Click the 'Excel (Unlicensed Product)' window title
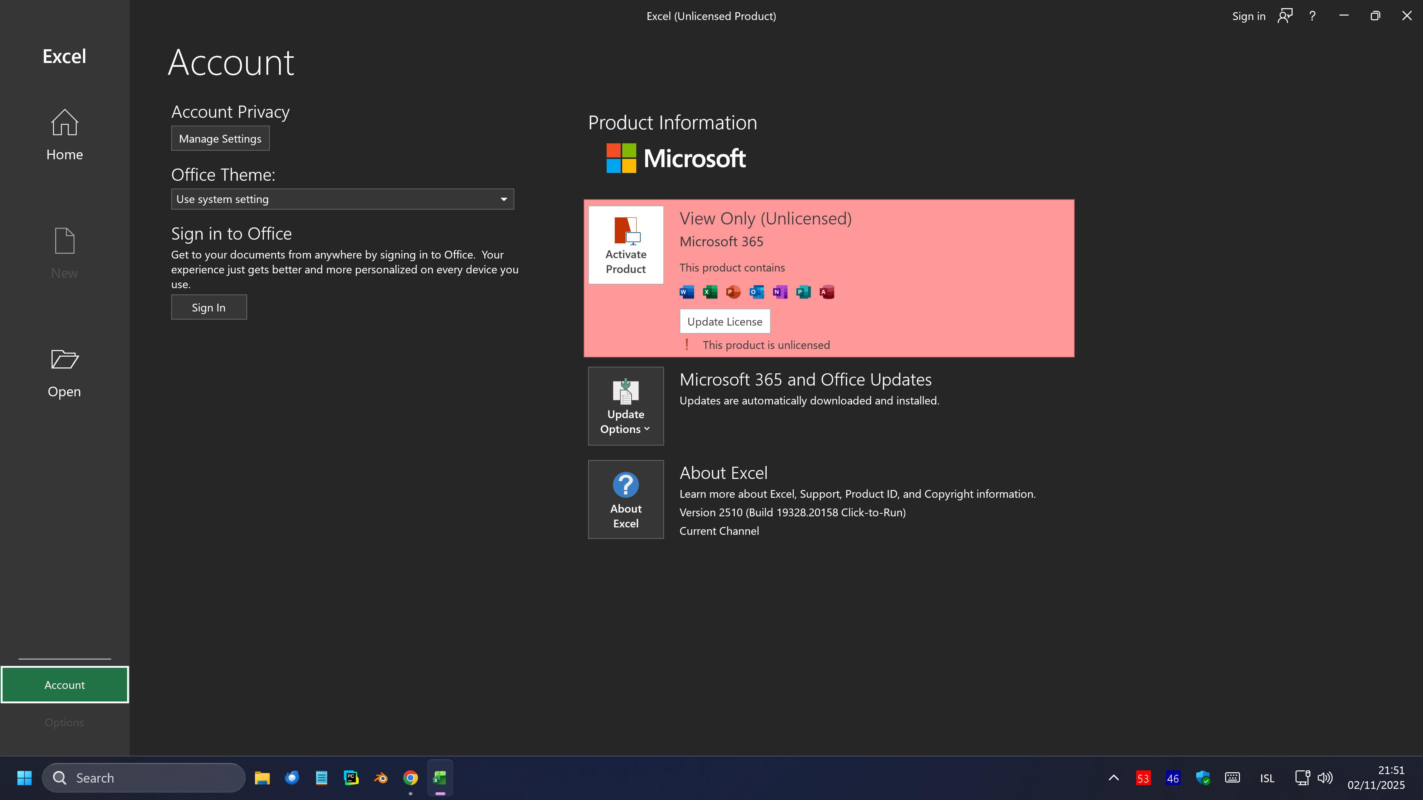 click(711, 16)
